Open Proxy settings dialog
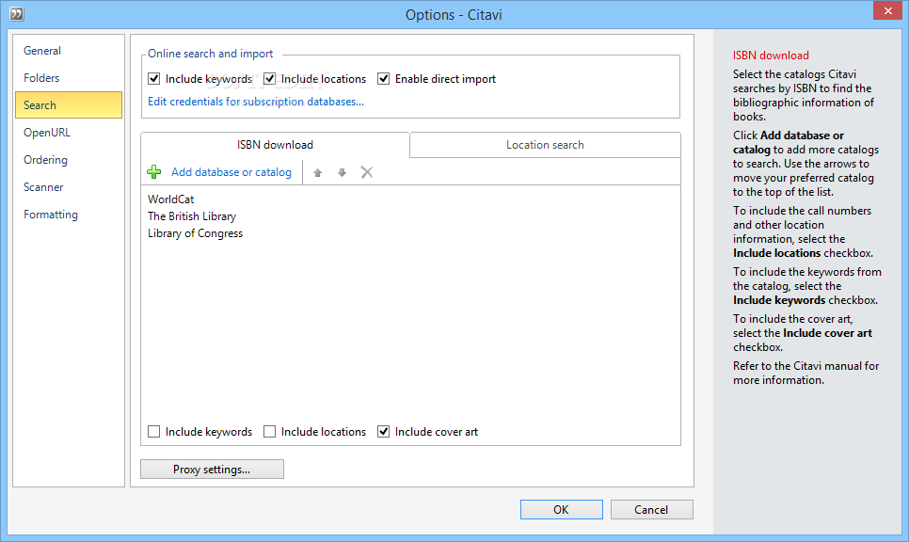Viewport: 909px width, 542px height. coord(212,470)
